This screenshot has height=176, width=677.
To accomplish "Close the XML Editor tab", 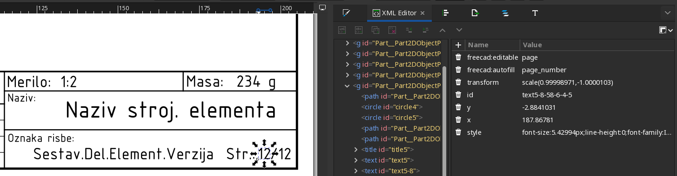I will coord(422,13).
